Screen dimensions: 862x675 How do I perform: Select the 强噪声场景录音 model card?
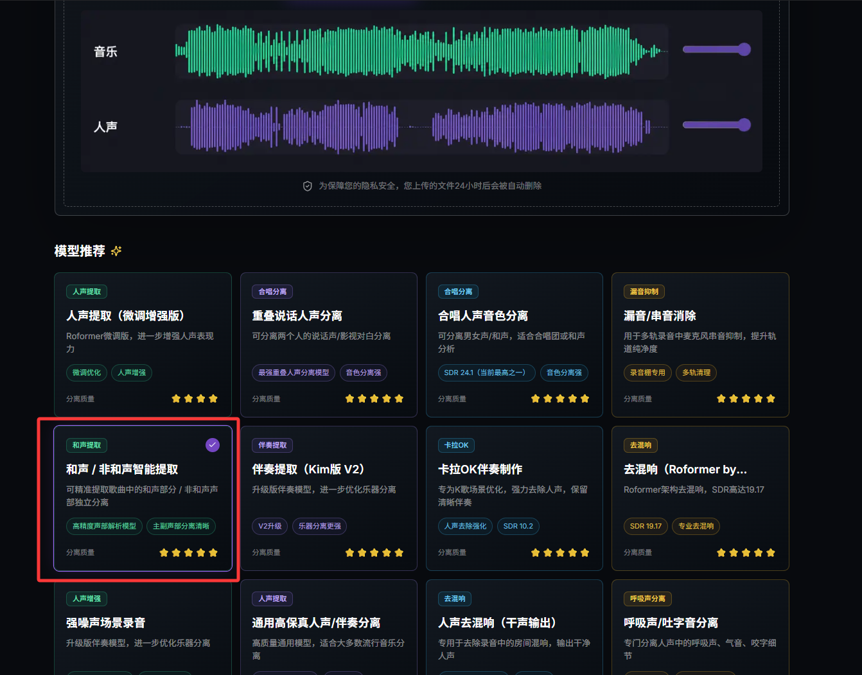(x=143, y=627)
